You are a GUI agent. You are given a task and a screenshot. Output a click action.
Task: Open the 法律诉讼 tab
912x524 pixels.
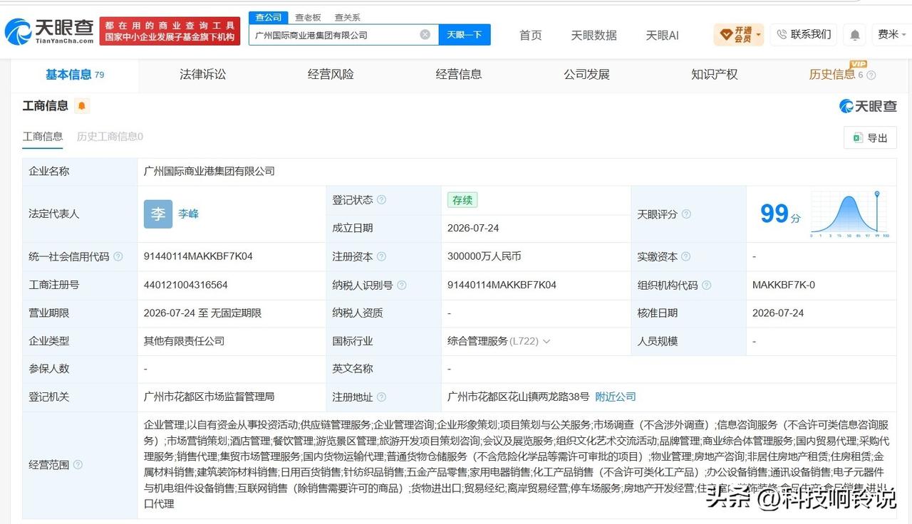point(202,74)
